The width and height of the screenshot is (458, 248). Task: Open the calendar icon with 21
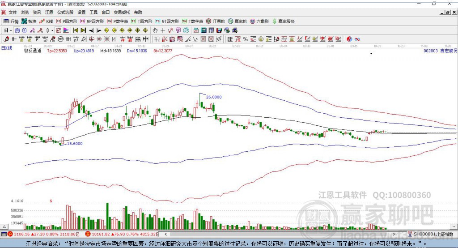(x=196, y=30)
